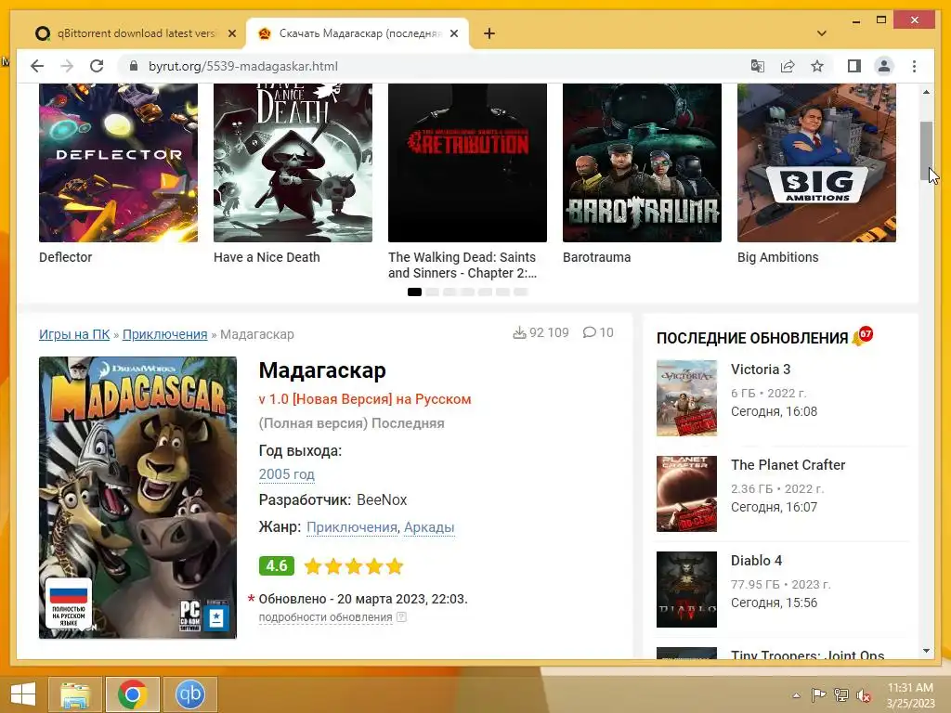Open the Chrome profile avatar
The width and height of the screenshot is (951, 713).
(x=884, y=66)
